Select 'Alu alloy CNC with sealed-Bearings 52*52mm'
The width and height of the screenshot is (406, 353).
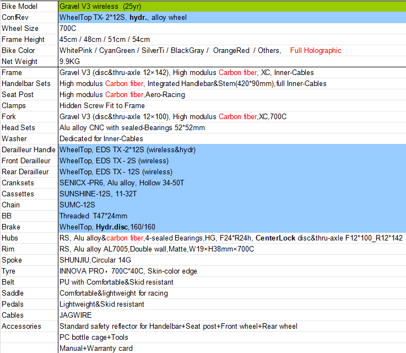(232, 127)
